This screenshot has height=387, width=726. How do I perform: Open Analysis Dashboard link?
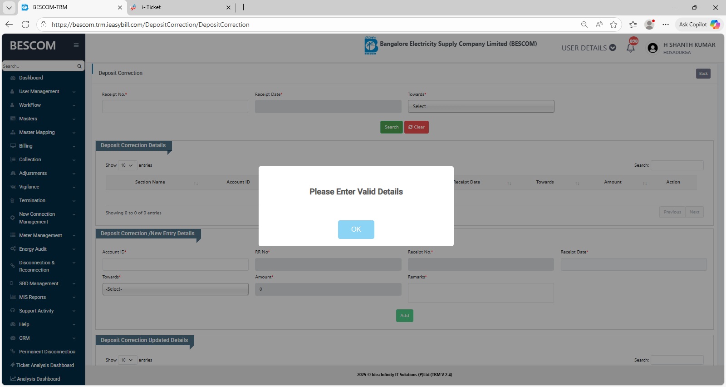coord(38,379)
